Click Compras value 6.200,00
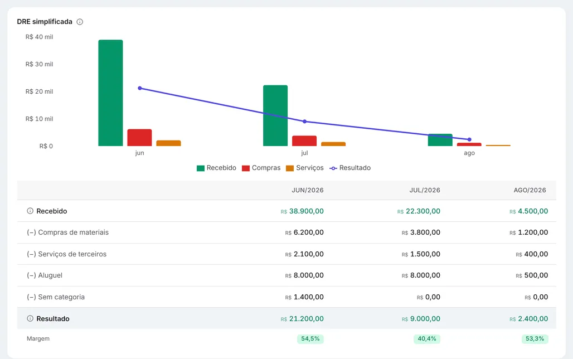 [x=304, y=232]
